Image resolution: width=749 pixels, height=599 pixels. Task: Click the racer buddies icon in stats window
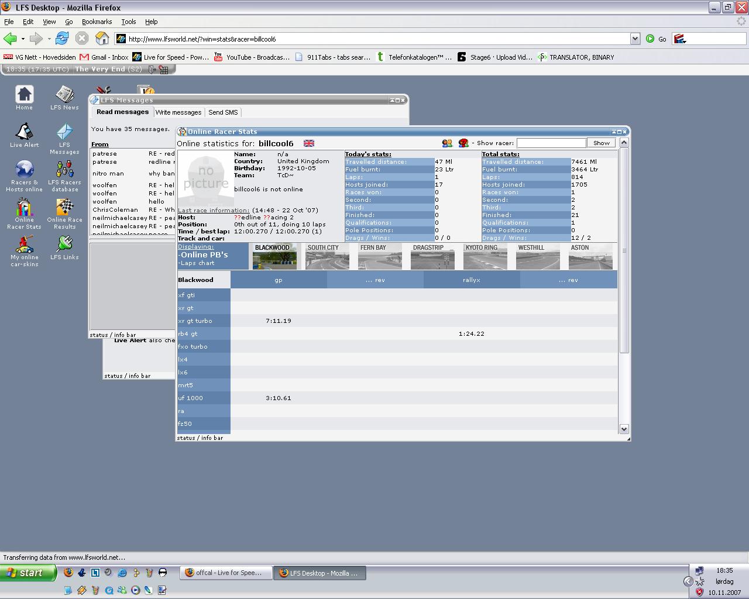tap(447, 143)
